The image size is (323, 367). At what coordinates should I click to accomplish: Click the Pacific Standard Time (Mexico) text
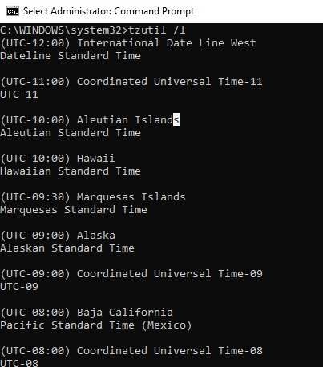click(x=96, y=325)
